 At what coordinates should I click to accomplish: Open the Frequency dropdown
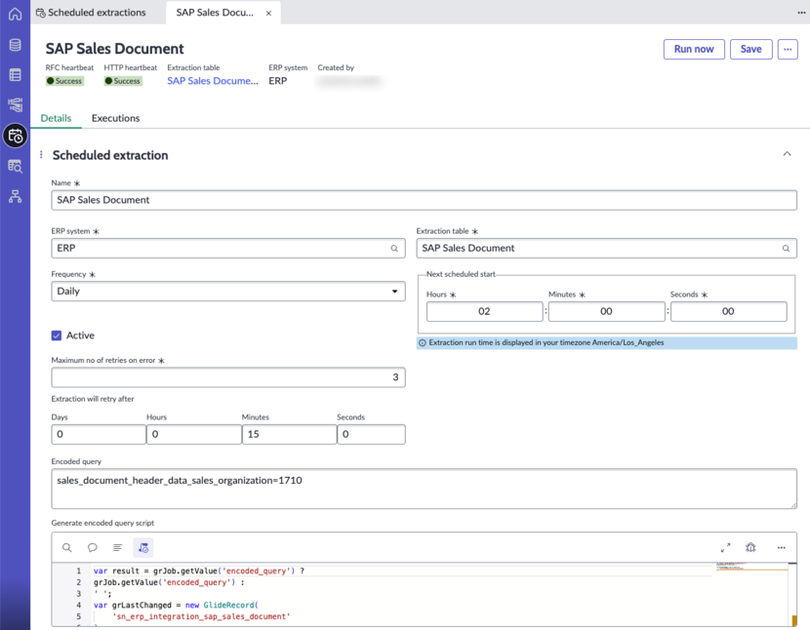click(228, 292)
